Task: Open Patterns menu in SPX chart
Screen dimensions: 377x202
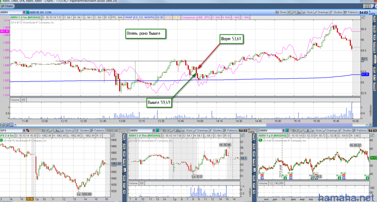Action: pyautogui.click(x=97, y=131)
